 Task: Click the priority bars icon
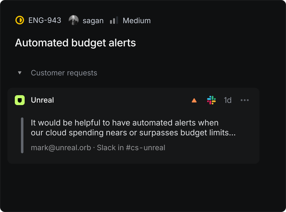tap(114, 21)
